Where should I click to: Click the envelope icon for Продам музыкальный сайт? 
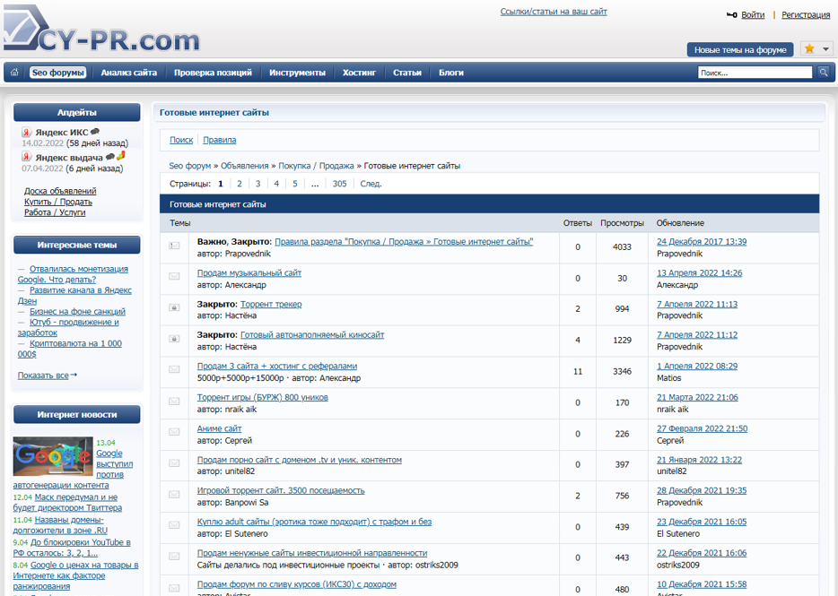pyautogui.click(x=174, y=277)
